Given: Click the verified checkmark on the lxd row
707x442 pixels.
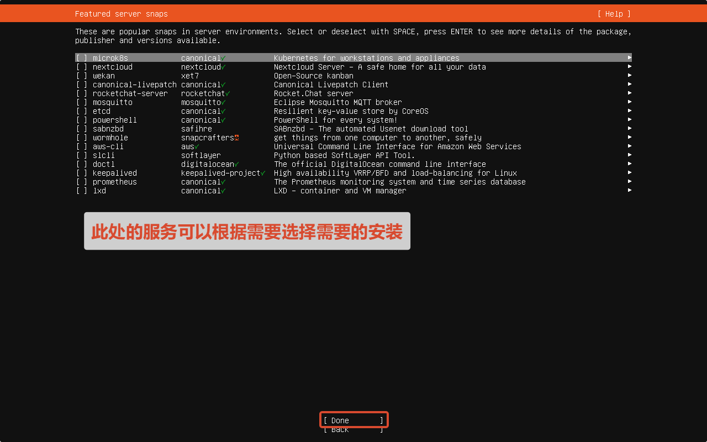Looking at the screenshot, I should [x=223, y=191].
